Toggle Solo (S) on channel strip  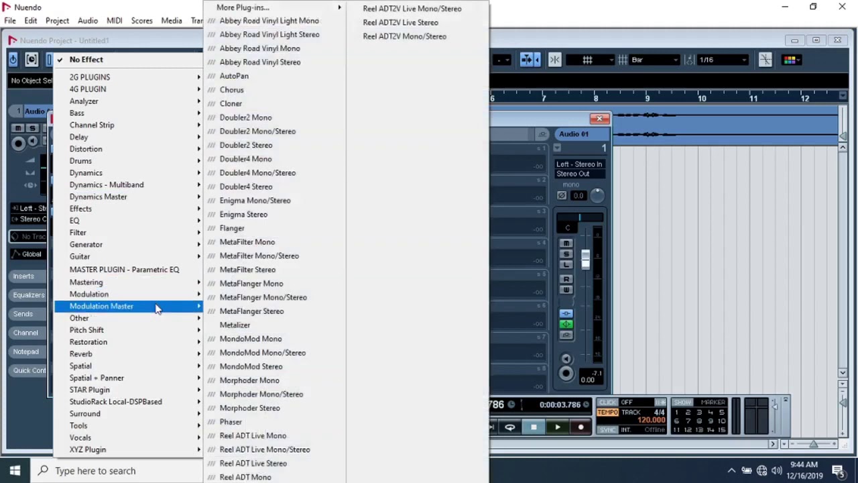click(x=566, y=254)
